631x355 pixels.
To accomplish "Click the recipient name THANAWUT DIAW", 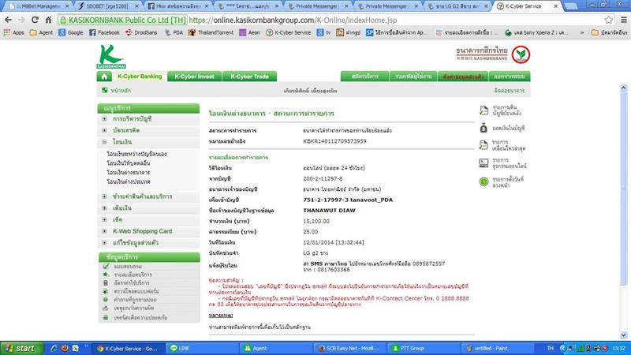I will 329,211.
